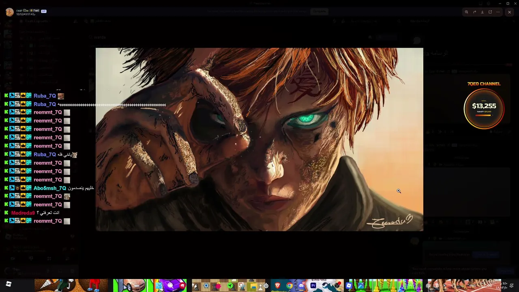Zoom the image with the magnifier icon
Image resolution: width=519 pixels, height=292 pixels.
(x=466, y=12)
